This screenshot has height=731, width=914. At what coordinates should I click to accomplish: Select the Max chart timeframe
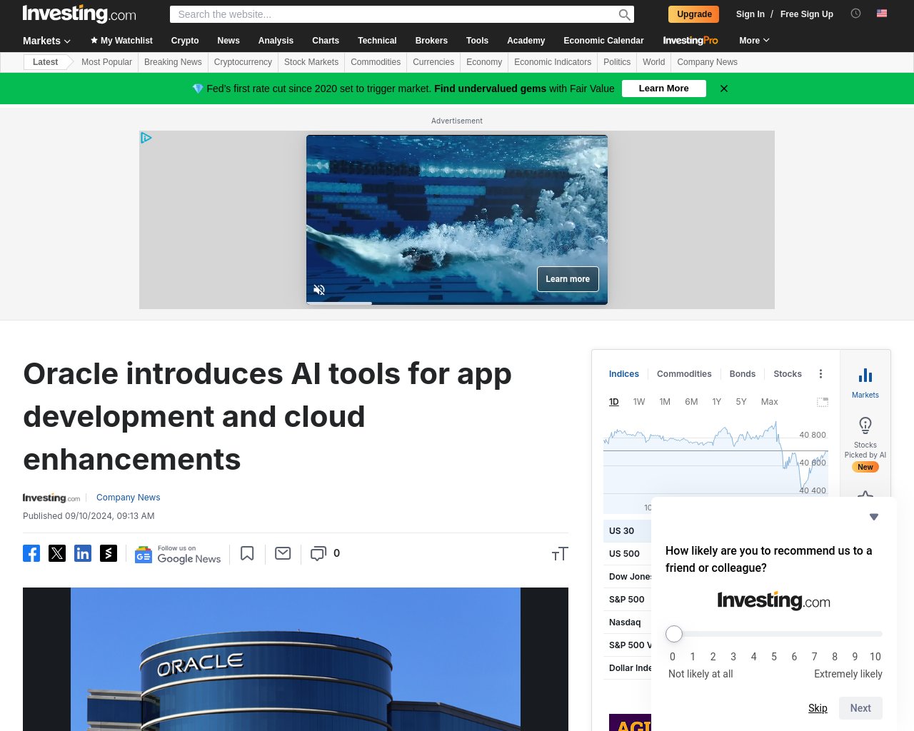769,402
